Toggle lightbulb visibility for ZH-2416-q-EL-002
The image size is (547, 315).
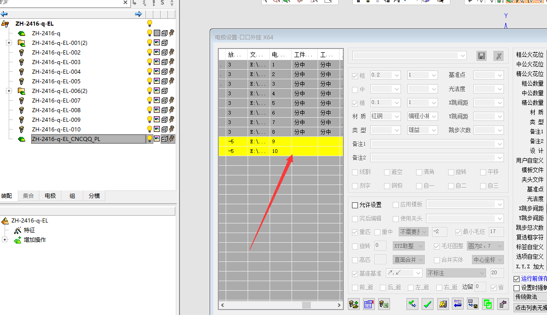(x=150, y=52)
